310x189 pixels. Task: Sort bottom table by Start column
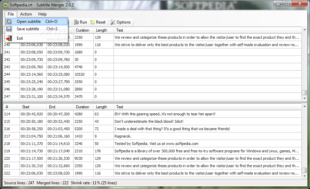(33, 107)
